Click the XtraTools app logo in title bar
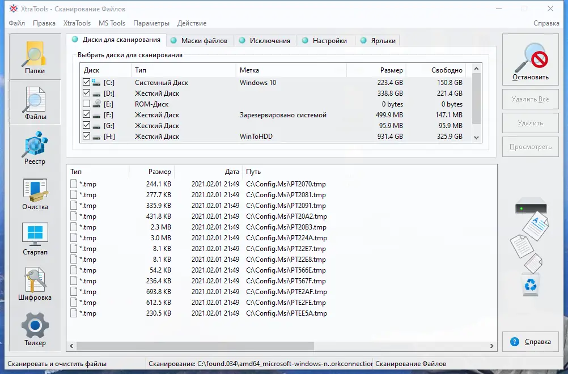Screen dimensions: 568x374 14,8
